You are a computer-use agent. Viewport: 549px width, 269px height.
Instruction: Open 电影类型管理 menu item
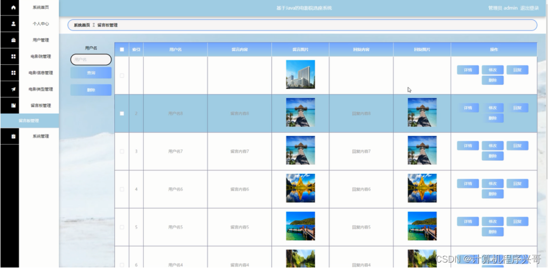[x=40, y=89]
